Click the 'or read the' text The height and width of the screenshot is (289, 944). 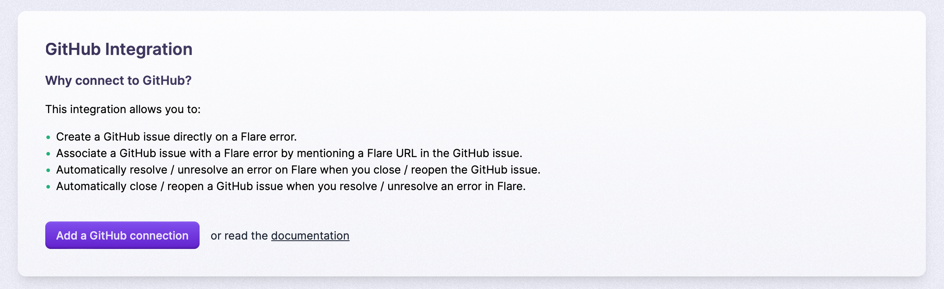[239, 236]
